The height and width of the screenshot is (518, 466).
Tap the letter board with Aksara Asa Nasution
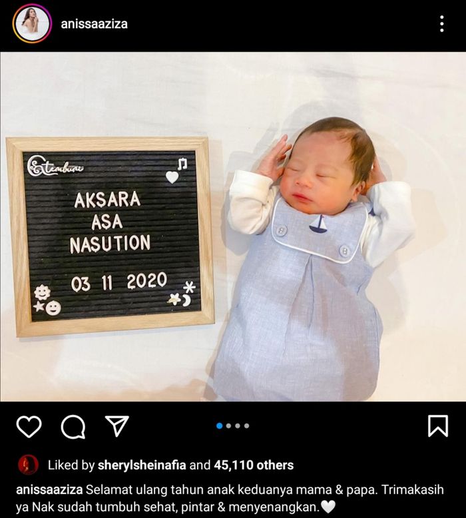point(111,236)
